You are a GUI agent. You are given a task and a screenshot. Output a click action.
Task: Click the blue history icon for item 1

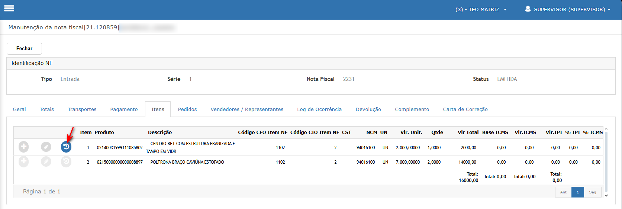coord(66,147)
